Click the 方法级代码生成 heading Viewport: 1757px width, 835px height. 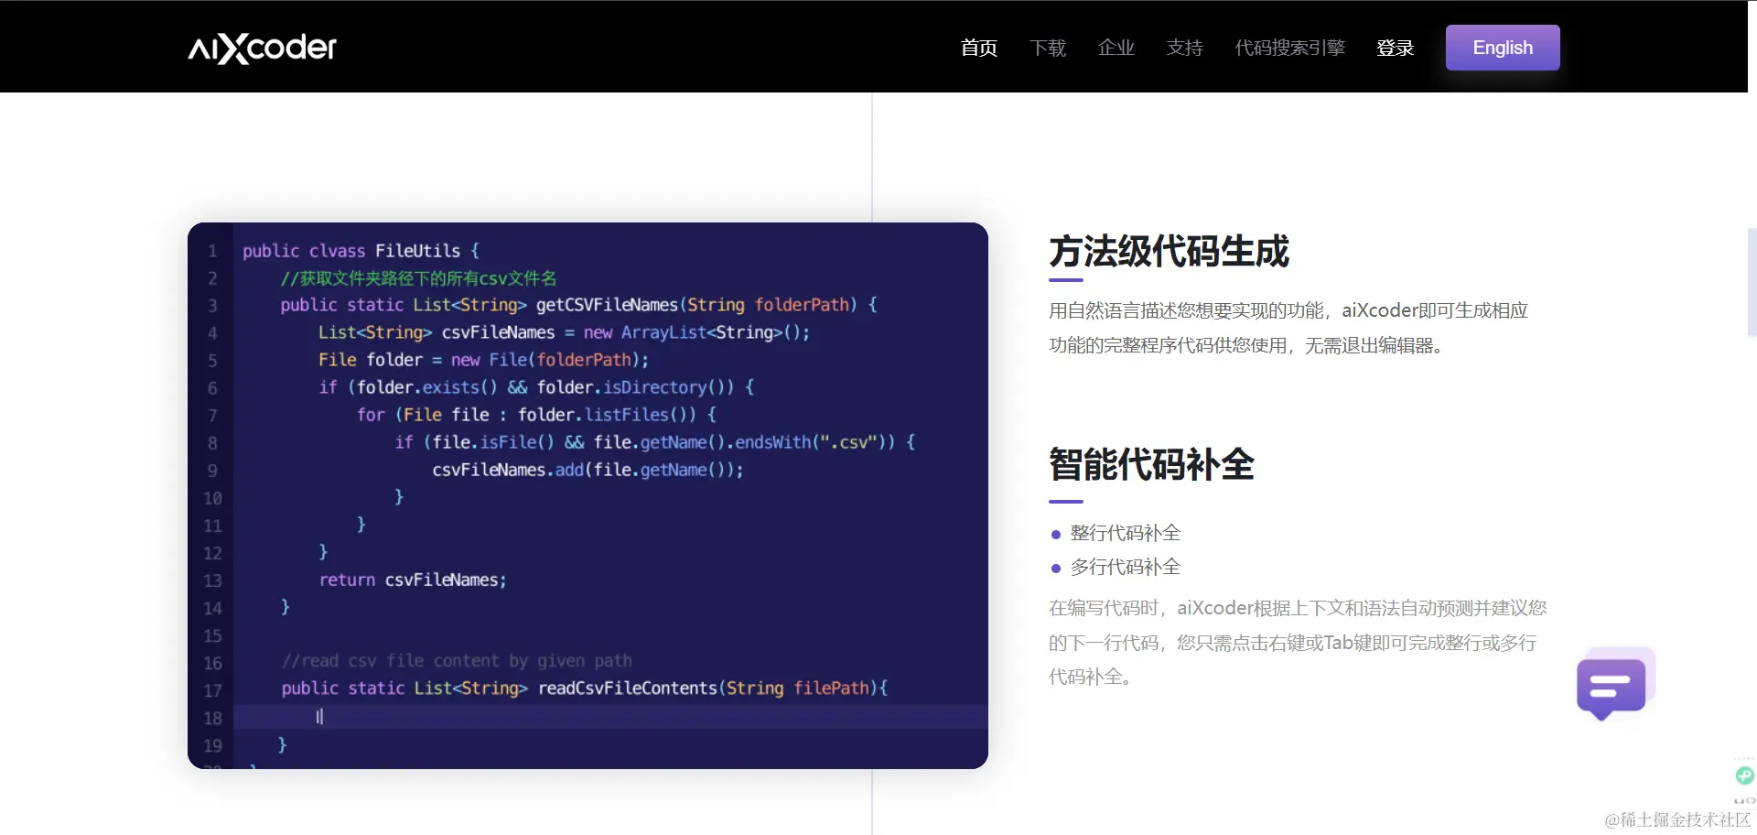(x=1169, y=251)
